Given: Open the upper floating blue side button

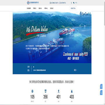Looking at the screenshot, I should click(x=101, y=86).
